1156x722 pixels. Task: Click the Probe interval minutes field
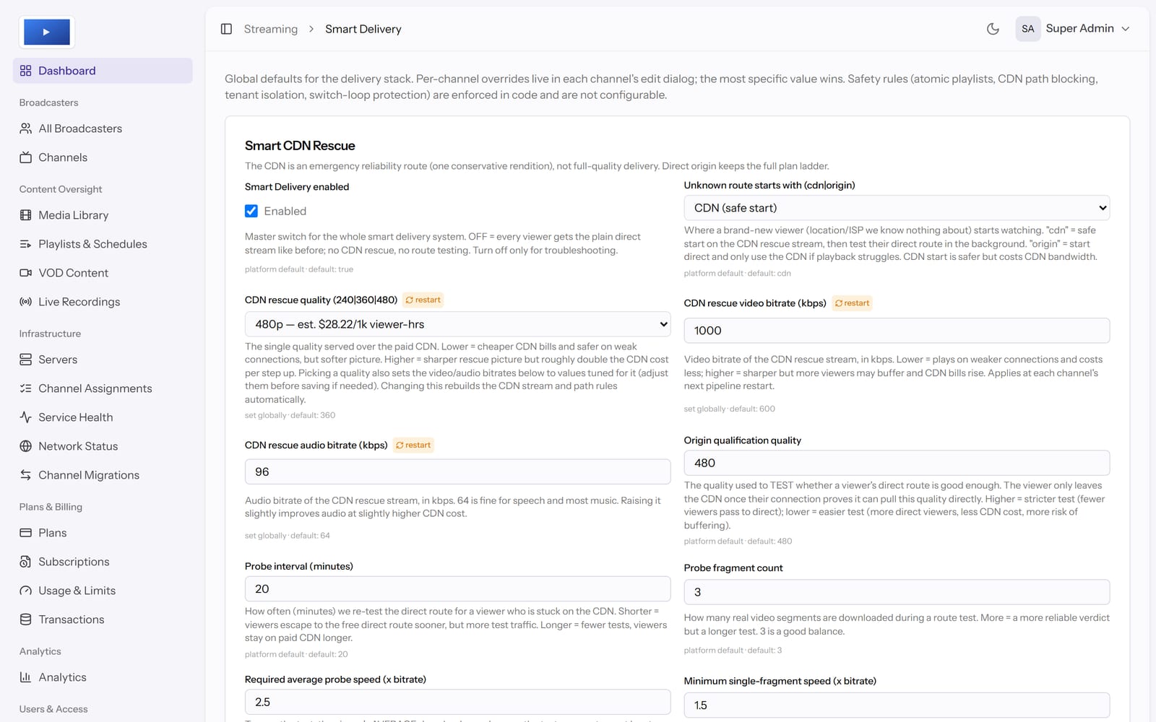[457, 589]
